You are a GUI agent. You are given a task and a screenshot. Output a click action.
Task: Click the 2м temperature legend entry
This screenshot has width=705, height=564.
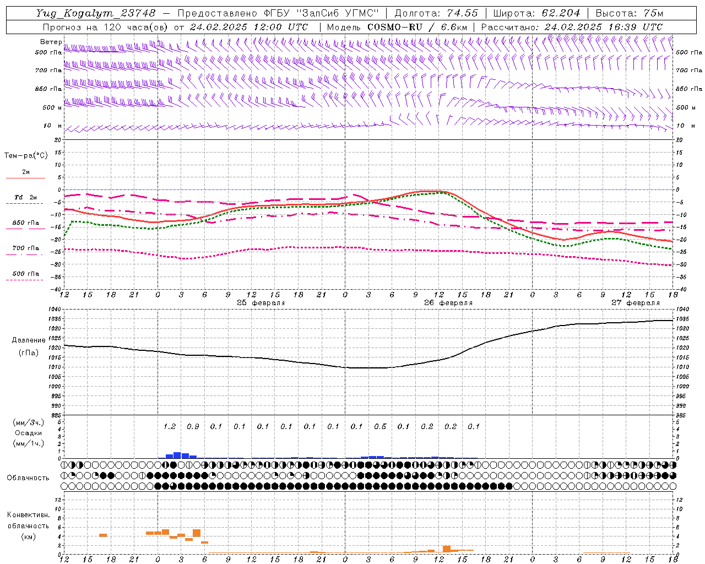[26, 172]
